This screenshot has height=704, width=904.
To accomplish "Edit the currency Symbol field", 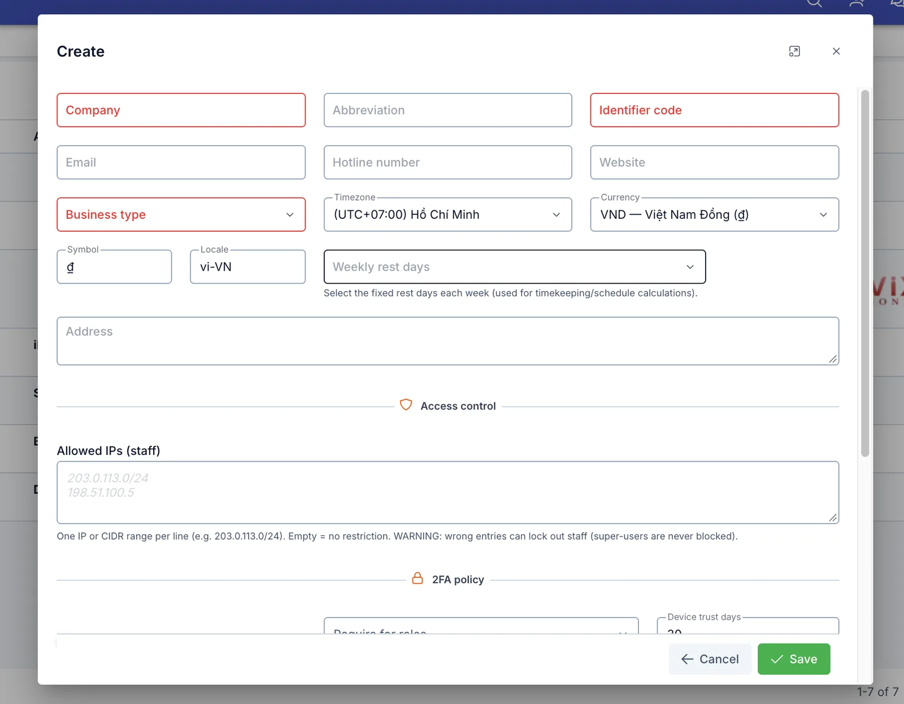I will tap(114, 267).
